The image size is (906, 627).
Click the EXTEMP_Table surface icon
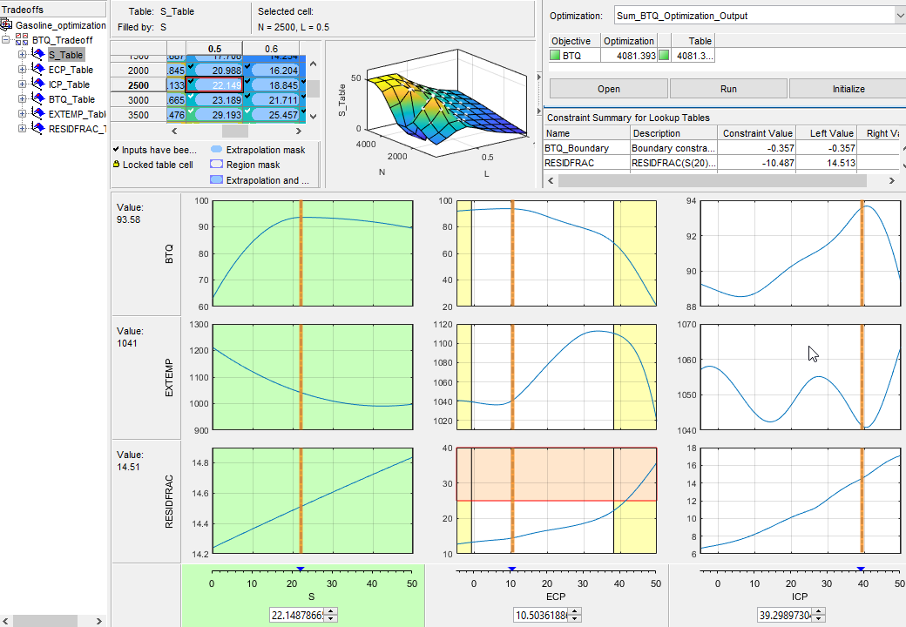(x=38, y=113)
